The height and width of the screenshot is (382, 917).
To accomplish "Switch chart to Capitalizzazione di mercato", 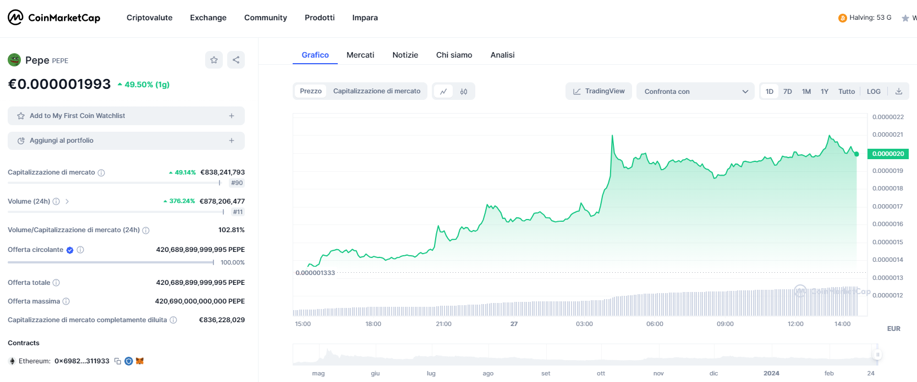I will click(376, 91).
